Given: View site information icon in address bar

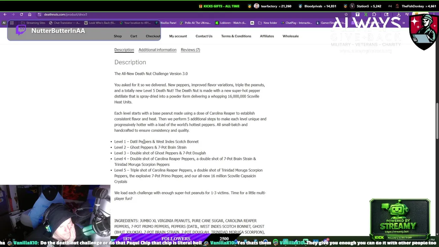Looking at the screenshot, I should pos(40,14).
